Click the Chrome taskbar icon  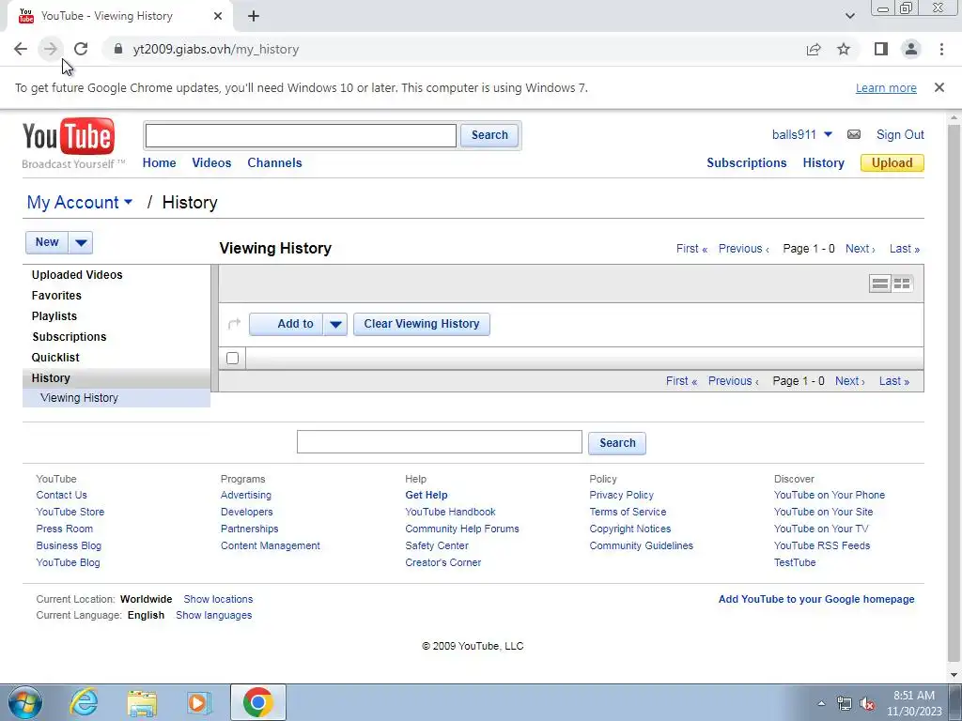click(257, 702)
